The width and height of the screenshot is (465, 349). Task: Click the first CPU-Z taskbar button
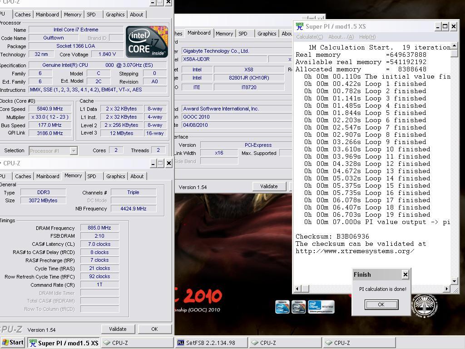137,343
